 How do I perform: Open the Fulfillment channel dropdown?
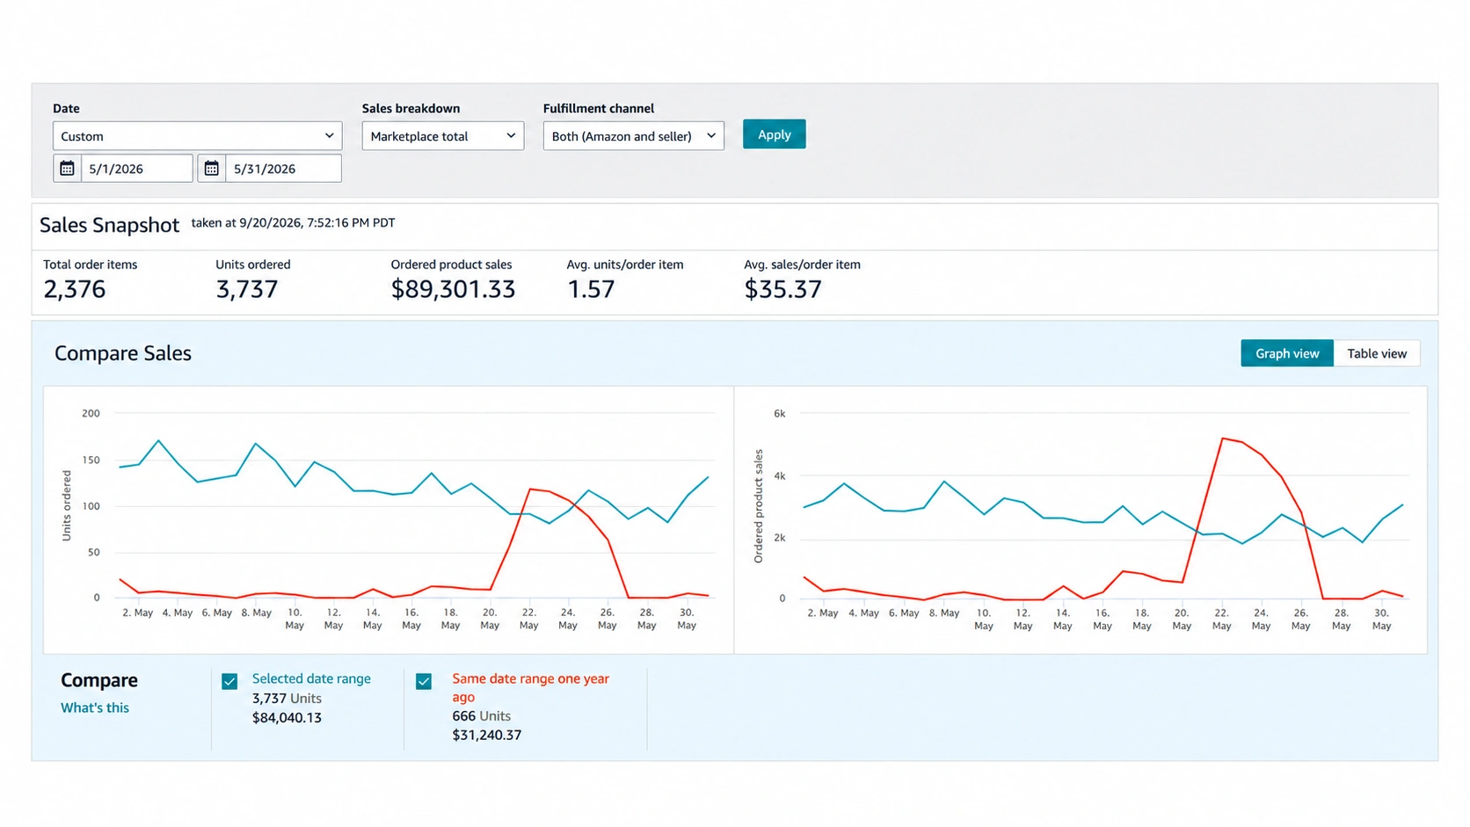click(x=633, y=136)
